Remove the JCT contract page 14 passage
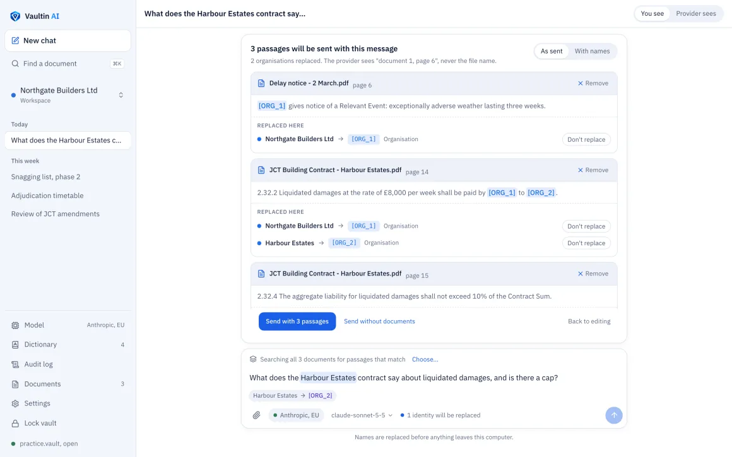 point(593,170)
